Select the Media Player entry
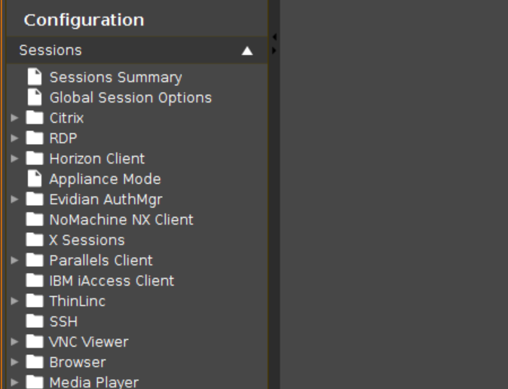508x389 pixels. click(x=94, y=382)
